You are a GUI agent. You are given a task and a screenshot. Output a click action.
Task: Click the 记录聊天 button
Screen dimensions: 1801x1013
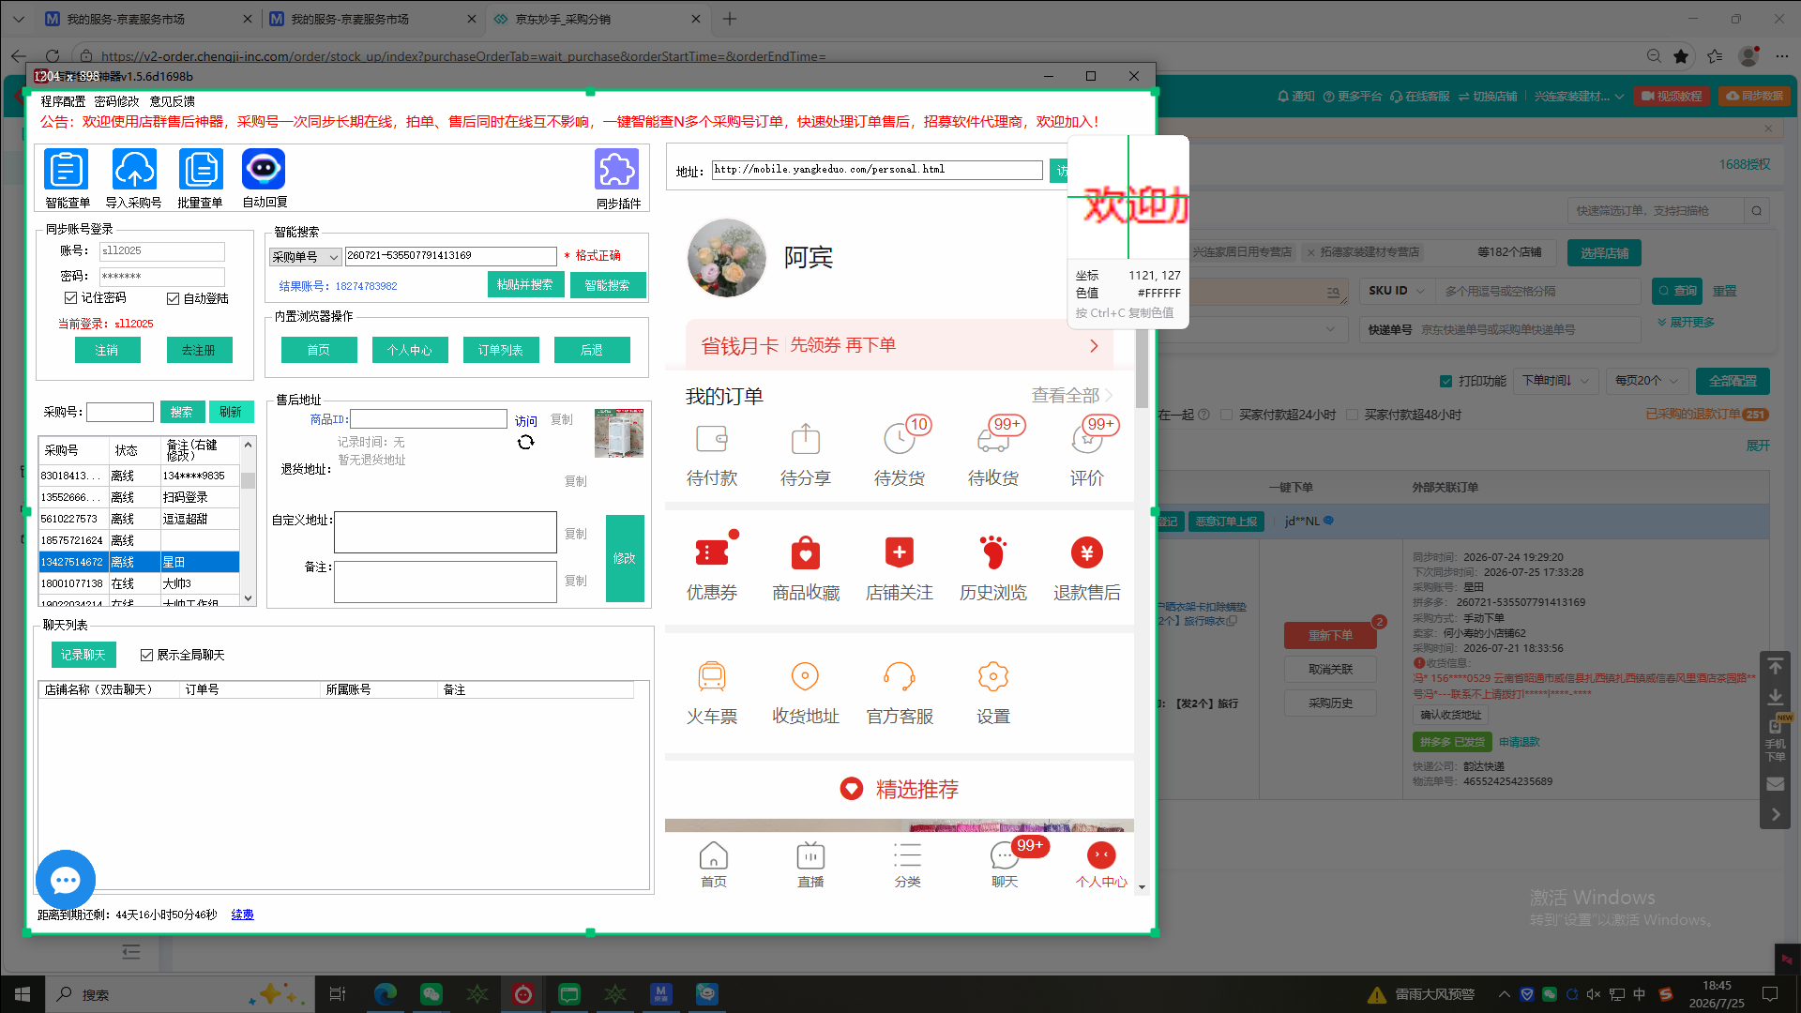(83, 655)
